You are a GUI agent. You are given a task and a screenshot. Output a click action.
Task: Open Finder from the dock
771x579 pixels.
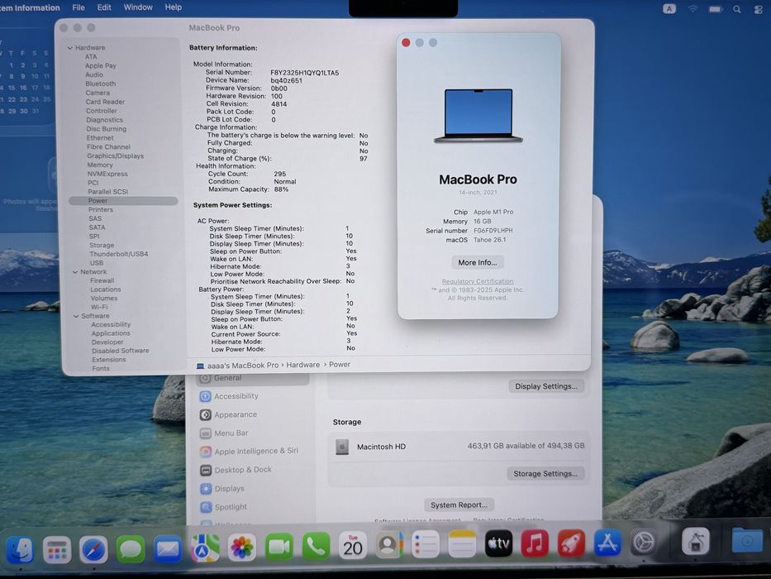pos(20,549)
